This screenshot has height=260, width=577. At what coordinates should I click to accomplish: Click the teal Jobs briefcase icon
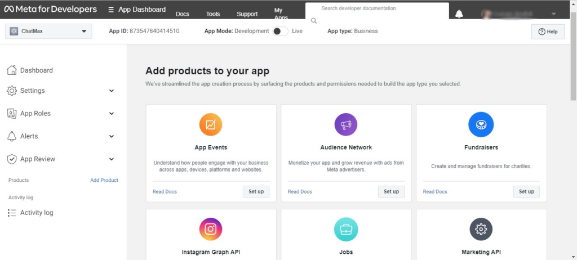click(x=346, y=229)
